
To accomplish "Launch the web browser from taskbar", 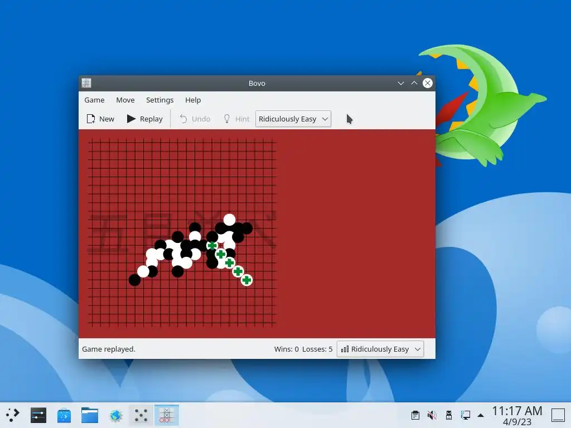I will tap(115, 415).
